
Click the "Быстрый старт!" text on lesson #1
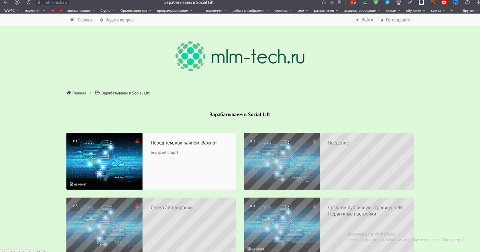click(164, 152)
